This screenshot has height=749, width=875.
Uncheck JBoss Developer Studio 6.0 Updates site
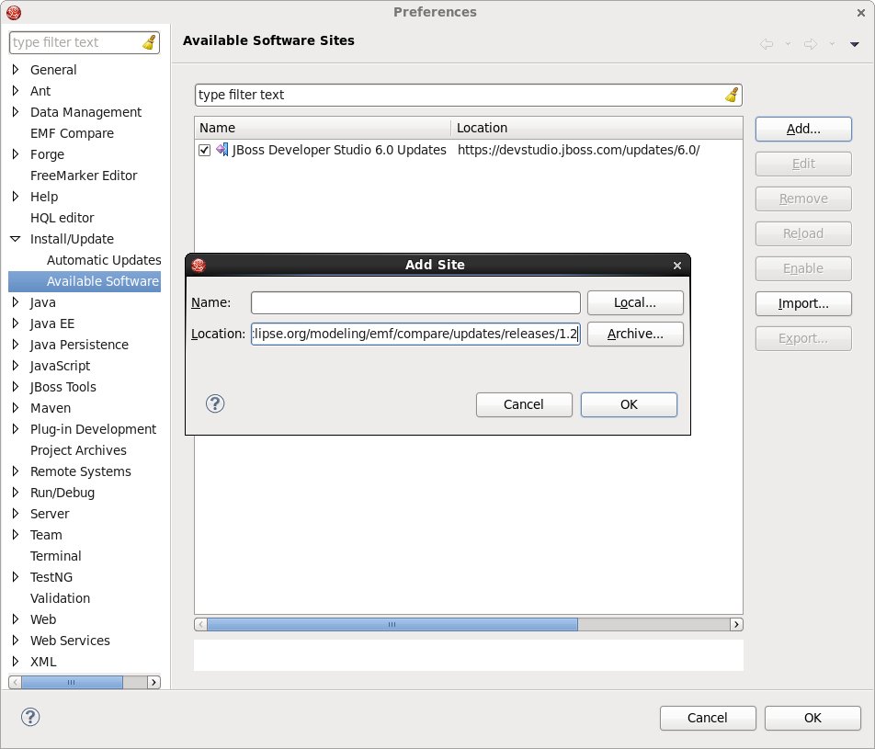(204, 150)
